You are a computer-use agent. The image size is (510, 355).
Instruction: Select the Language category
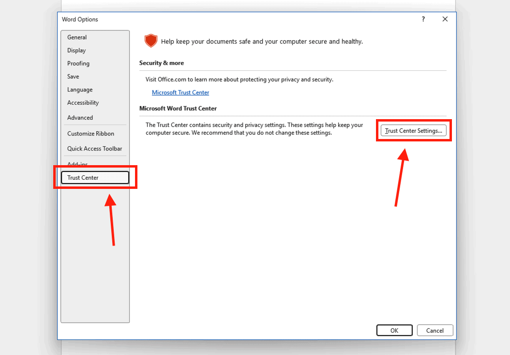tap(95, 89)
